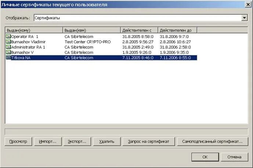Screen dimensions: 253x168
Task: Click CA Sibirtelecom in the Administrator RA 1 row
Action: pos(79,47)
